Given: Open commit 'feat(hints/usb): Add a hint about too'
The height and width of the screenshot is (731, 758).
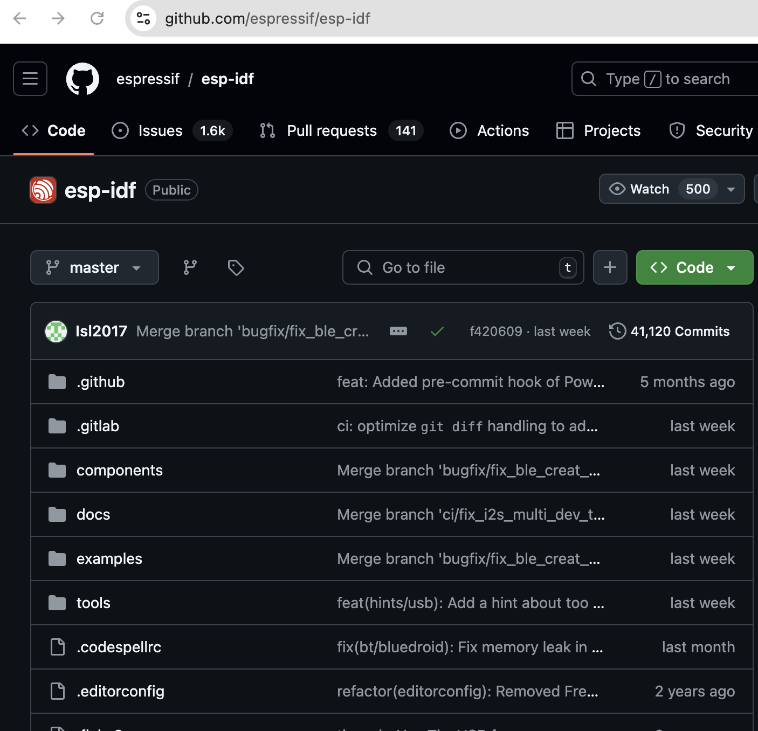Looking at the screenshot, I should [x=471, y=603].
